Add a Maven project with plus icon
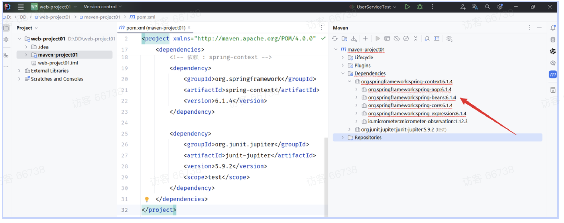 click(x=365, y=39)
